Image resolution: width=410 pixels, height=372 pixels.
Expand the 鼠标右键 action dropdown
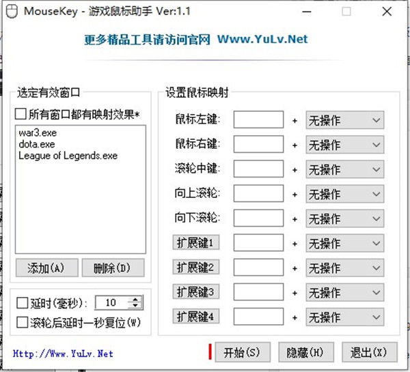[344, 145]
